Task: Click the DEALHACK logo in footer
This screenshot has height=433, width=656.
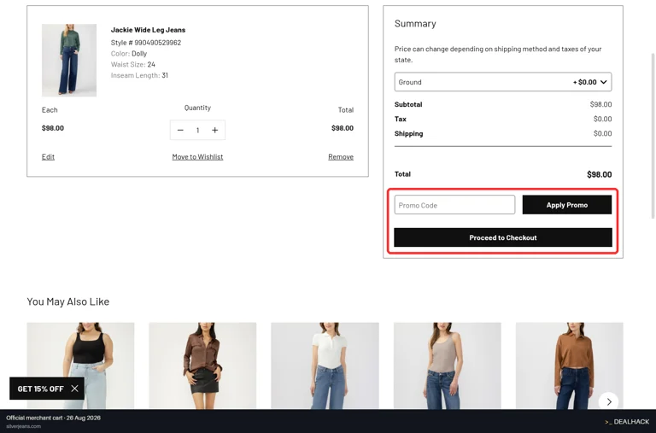Action: (627, 422)
